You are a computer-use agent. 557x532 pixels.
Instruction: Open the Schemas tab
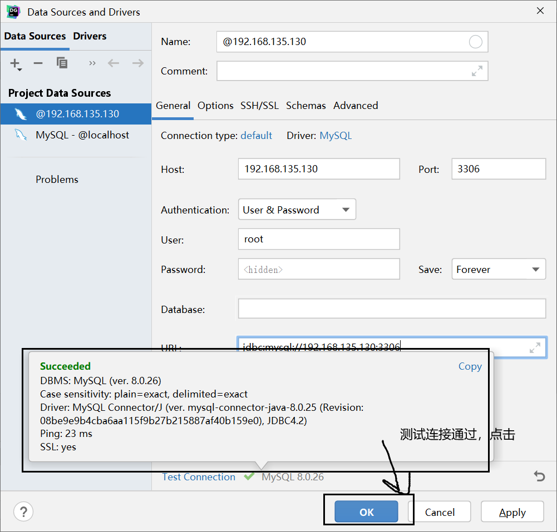tap(306, 106)
